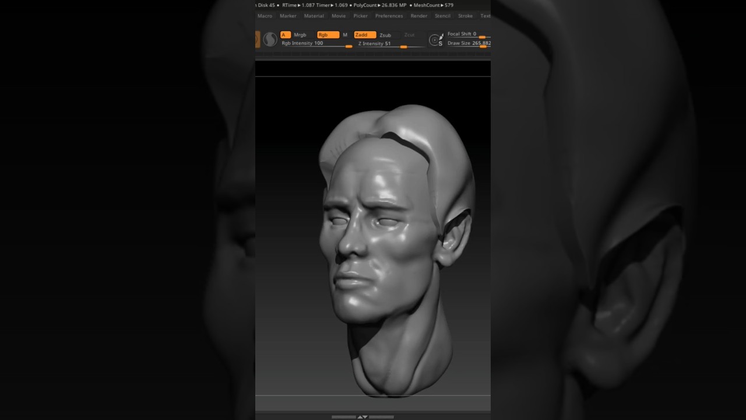Open the Render menu
The image size is (746, 420).
point(419,16)
